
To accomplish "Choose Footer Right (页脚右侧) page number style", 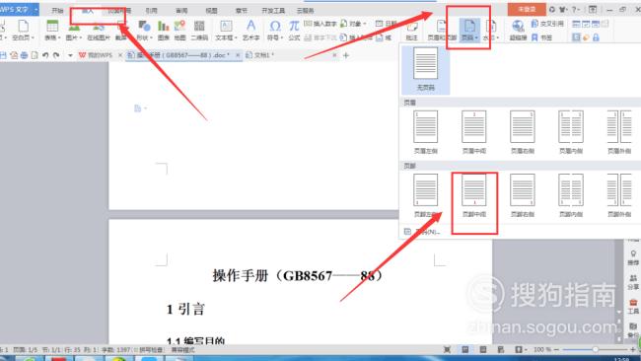I will point(523,195).
